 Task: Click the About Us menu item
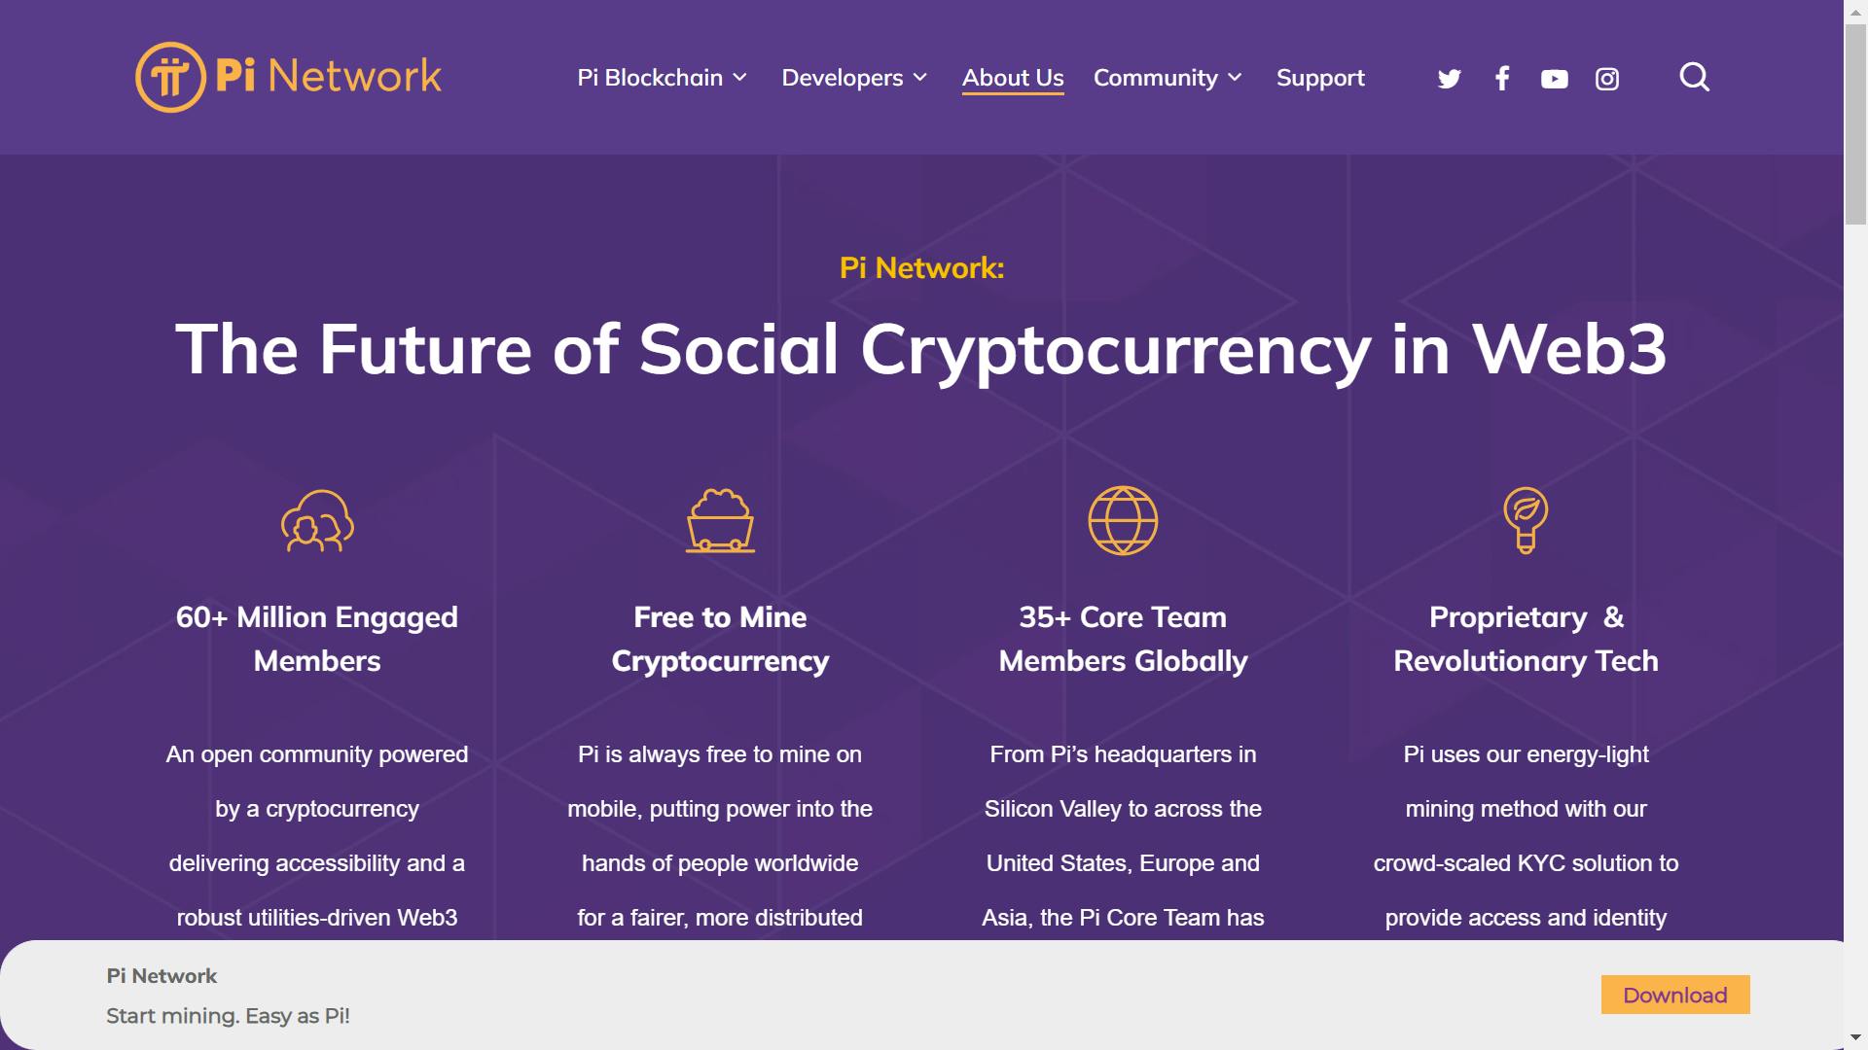pyautogui.click(x=1012, y=78)
